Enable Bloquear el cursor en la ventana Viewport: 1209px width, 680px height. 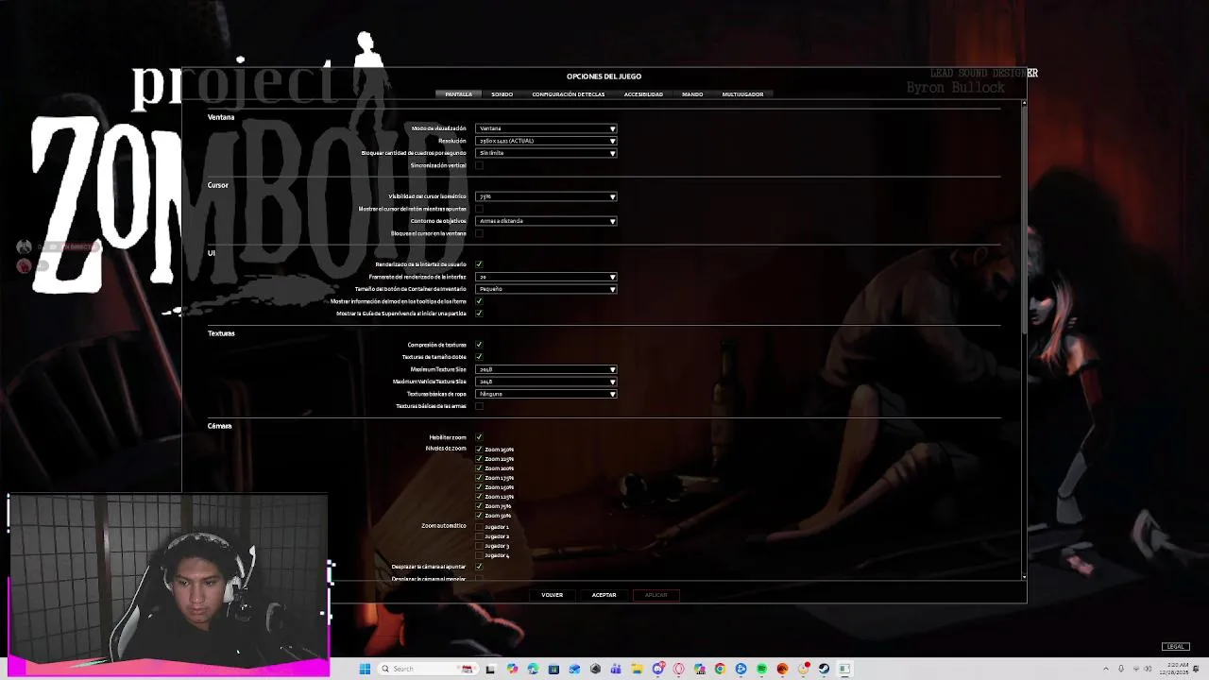click(x=479, y=233)
